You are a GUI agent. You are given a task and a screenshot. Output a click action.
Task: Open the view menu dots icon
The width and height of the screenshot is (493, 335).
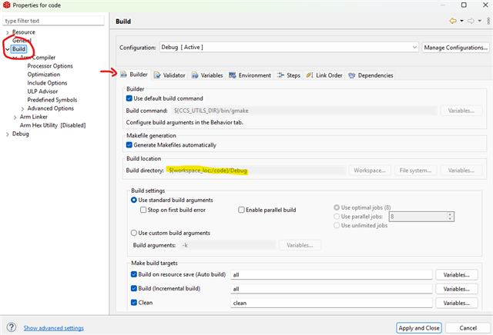click(488, 21)
